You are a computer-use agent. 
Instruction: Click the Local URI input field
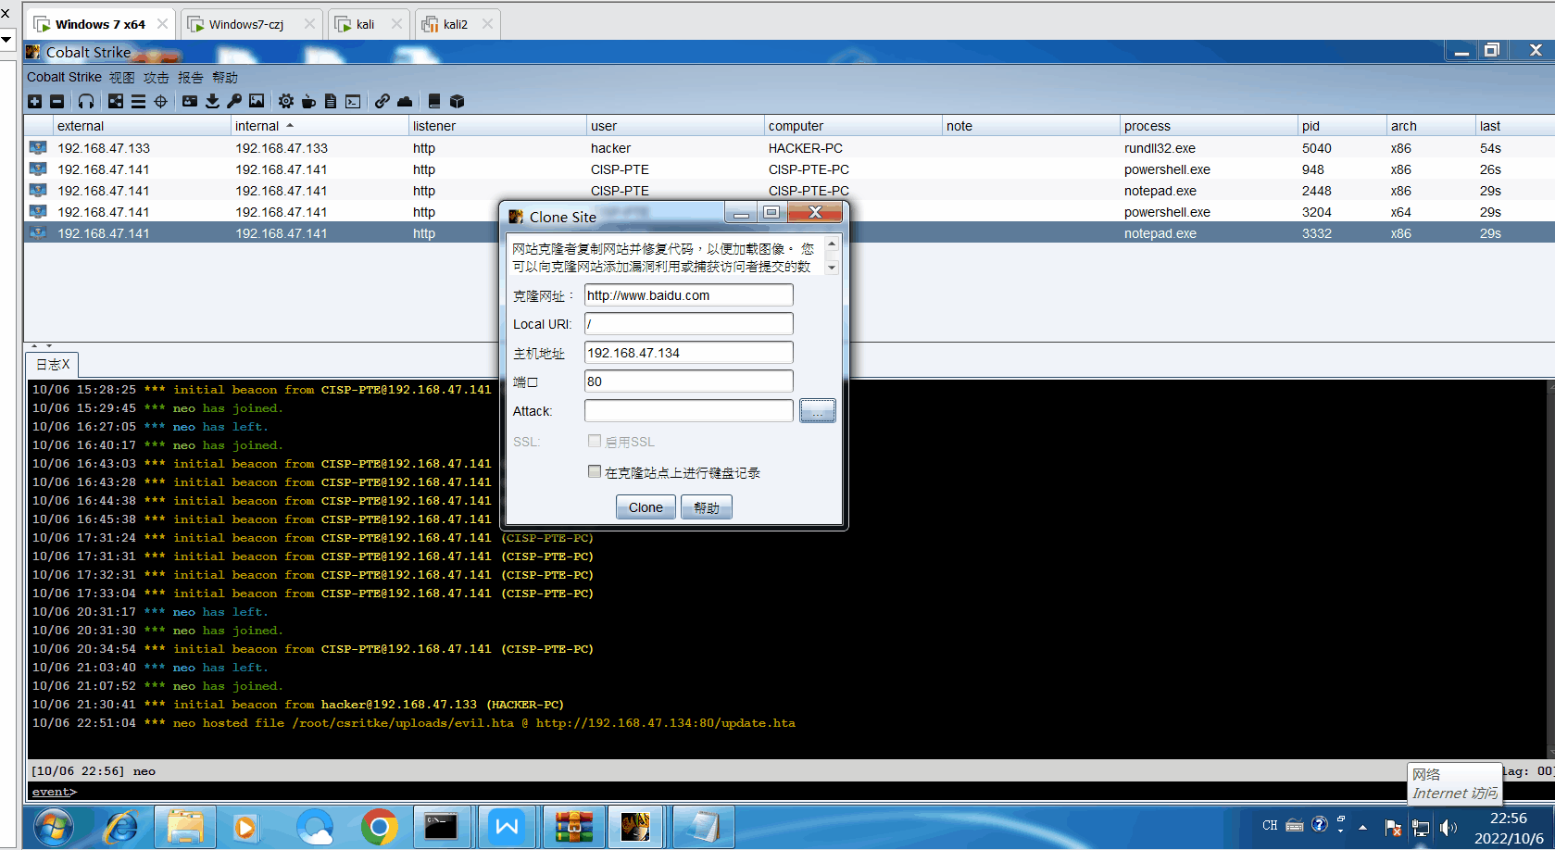[x=688, y=324]
